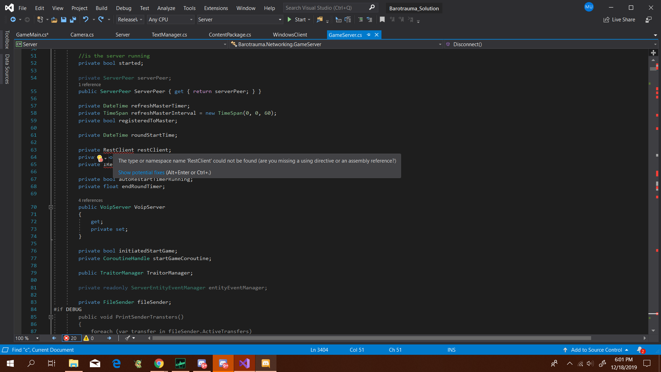Switch to the TextManager.cs tab
661x372 pixels.
pos(169,34)
